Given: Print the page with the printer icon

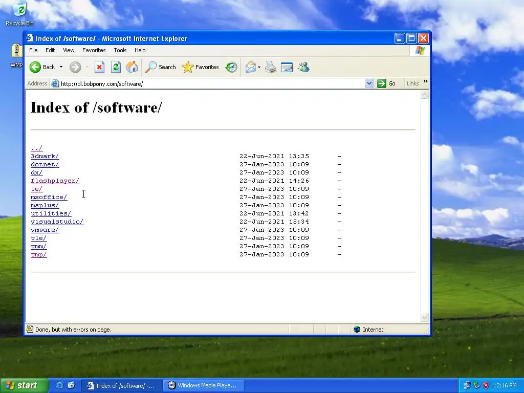Looking at the screenshot, I should click(x=271, y=67).
